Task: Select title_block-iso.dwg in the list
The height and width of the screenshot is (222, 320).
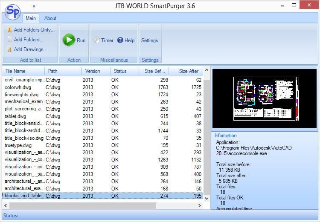Action: pyautogui.click(x=103, y=138)
